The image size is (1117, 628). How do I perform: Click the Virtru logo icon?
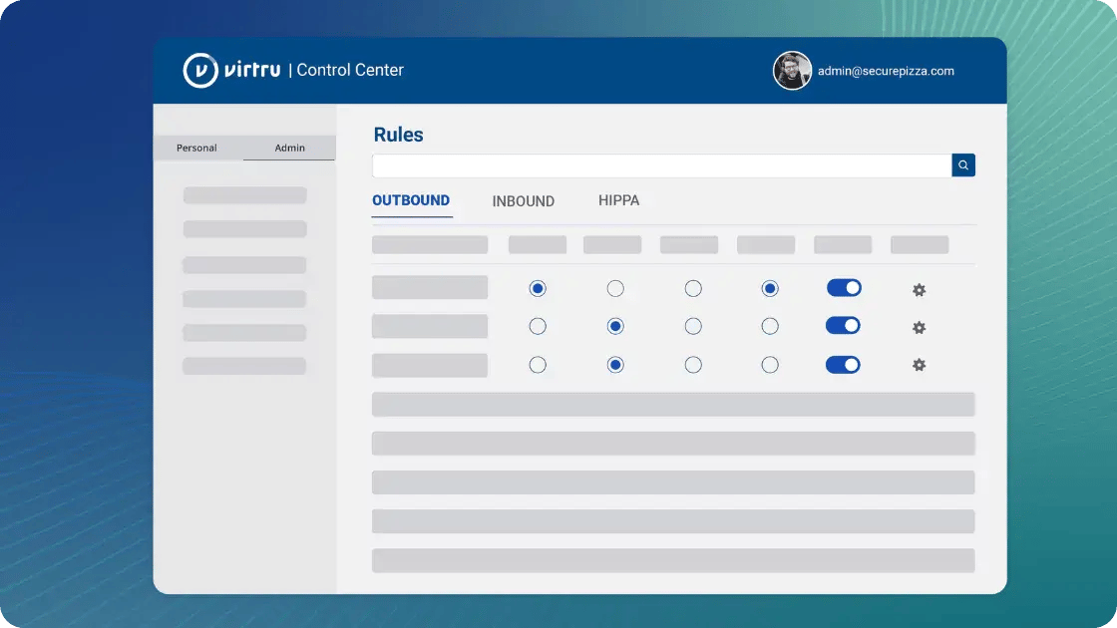pos(200,71)
